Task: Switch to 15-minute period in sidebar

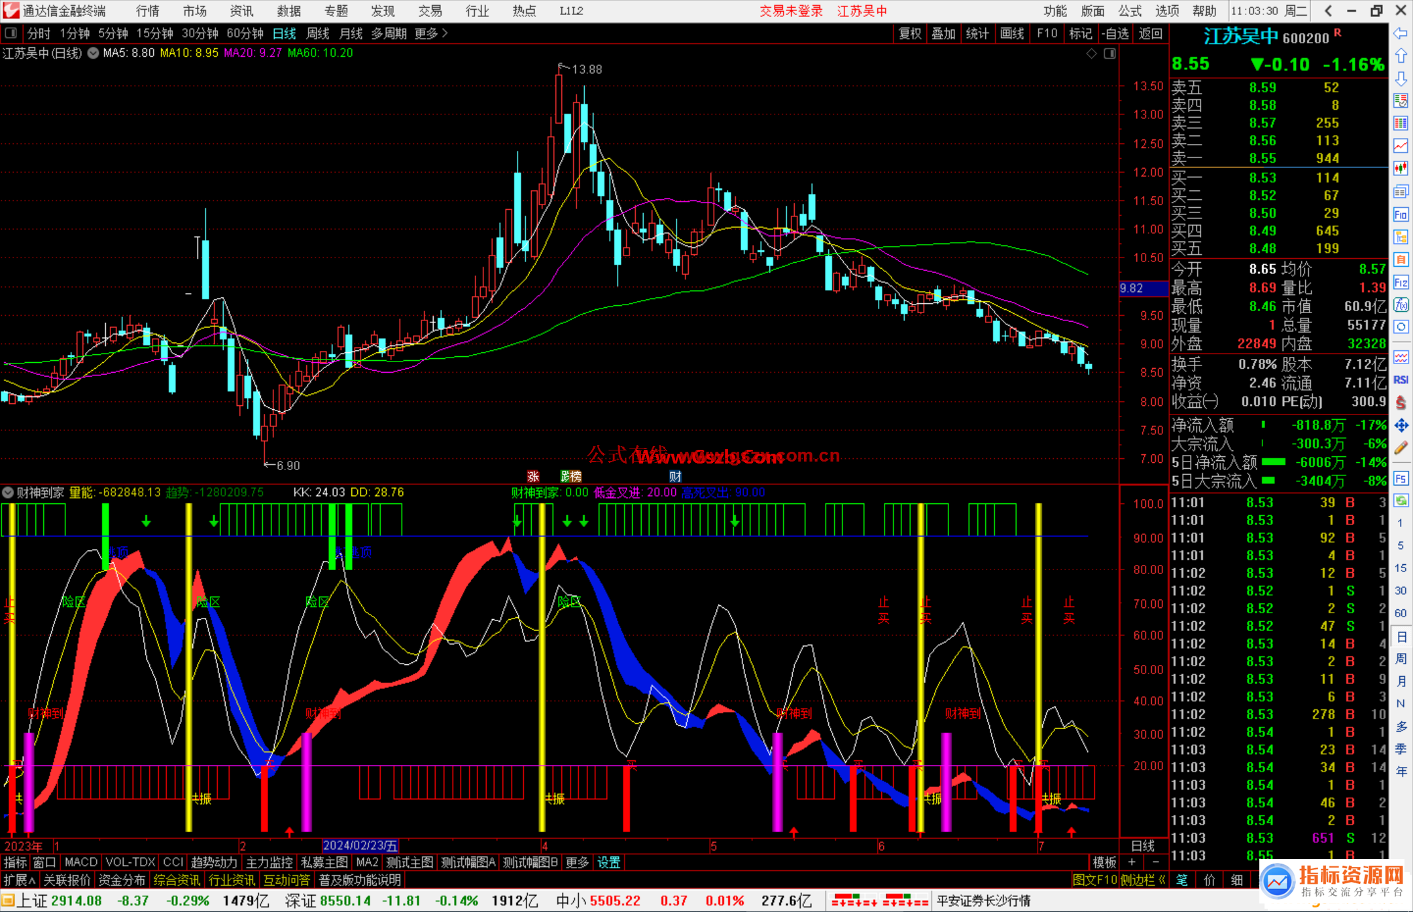Action: point(1400,568)
